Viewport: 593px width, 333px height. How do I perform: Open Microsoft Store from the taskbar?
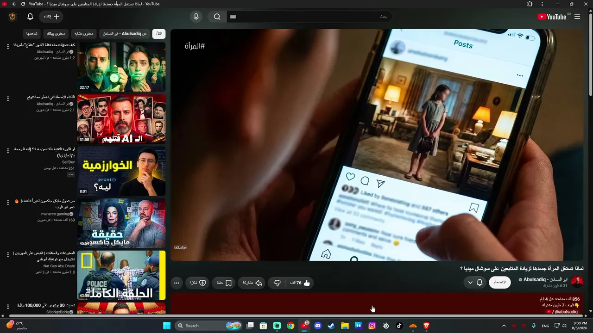pos(263,326)
